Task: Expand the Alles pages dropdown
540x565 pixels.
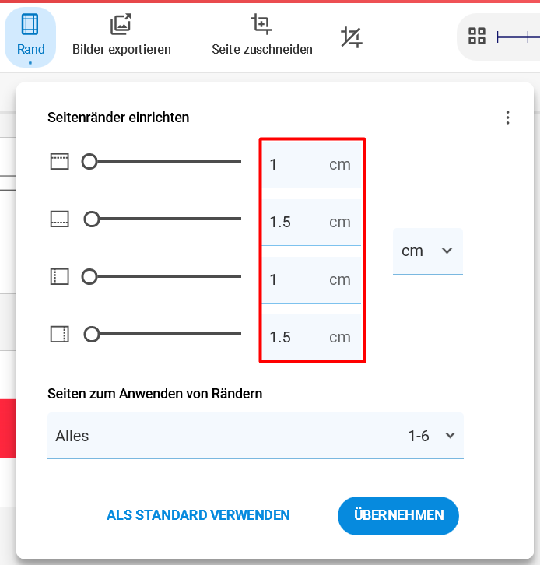Action: click(255, 436)
